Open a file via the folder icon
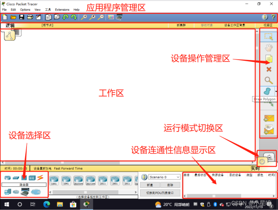278x210 pixels. coord(13,17)
